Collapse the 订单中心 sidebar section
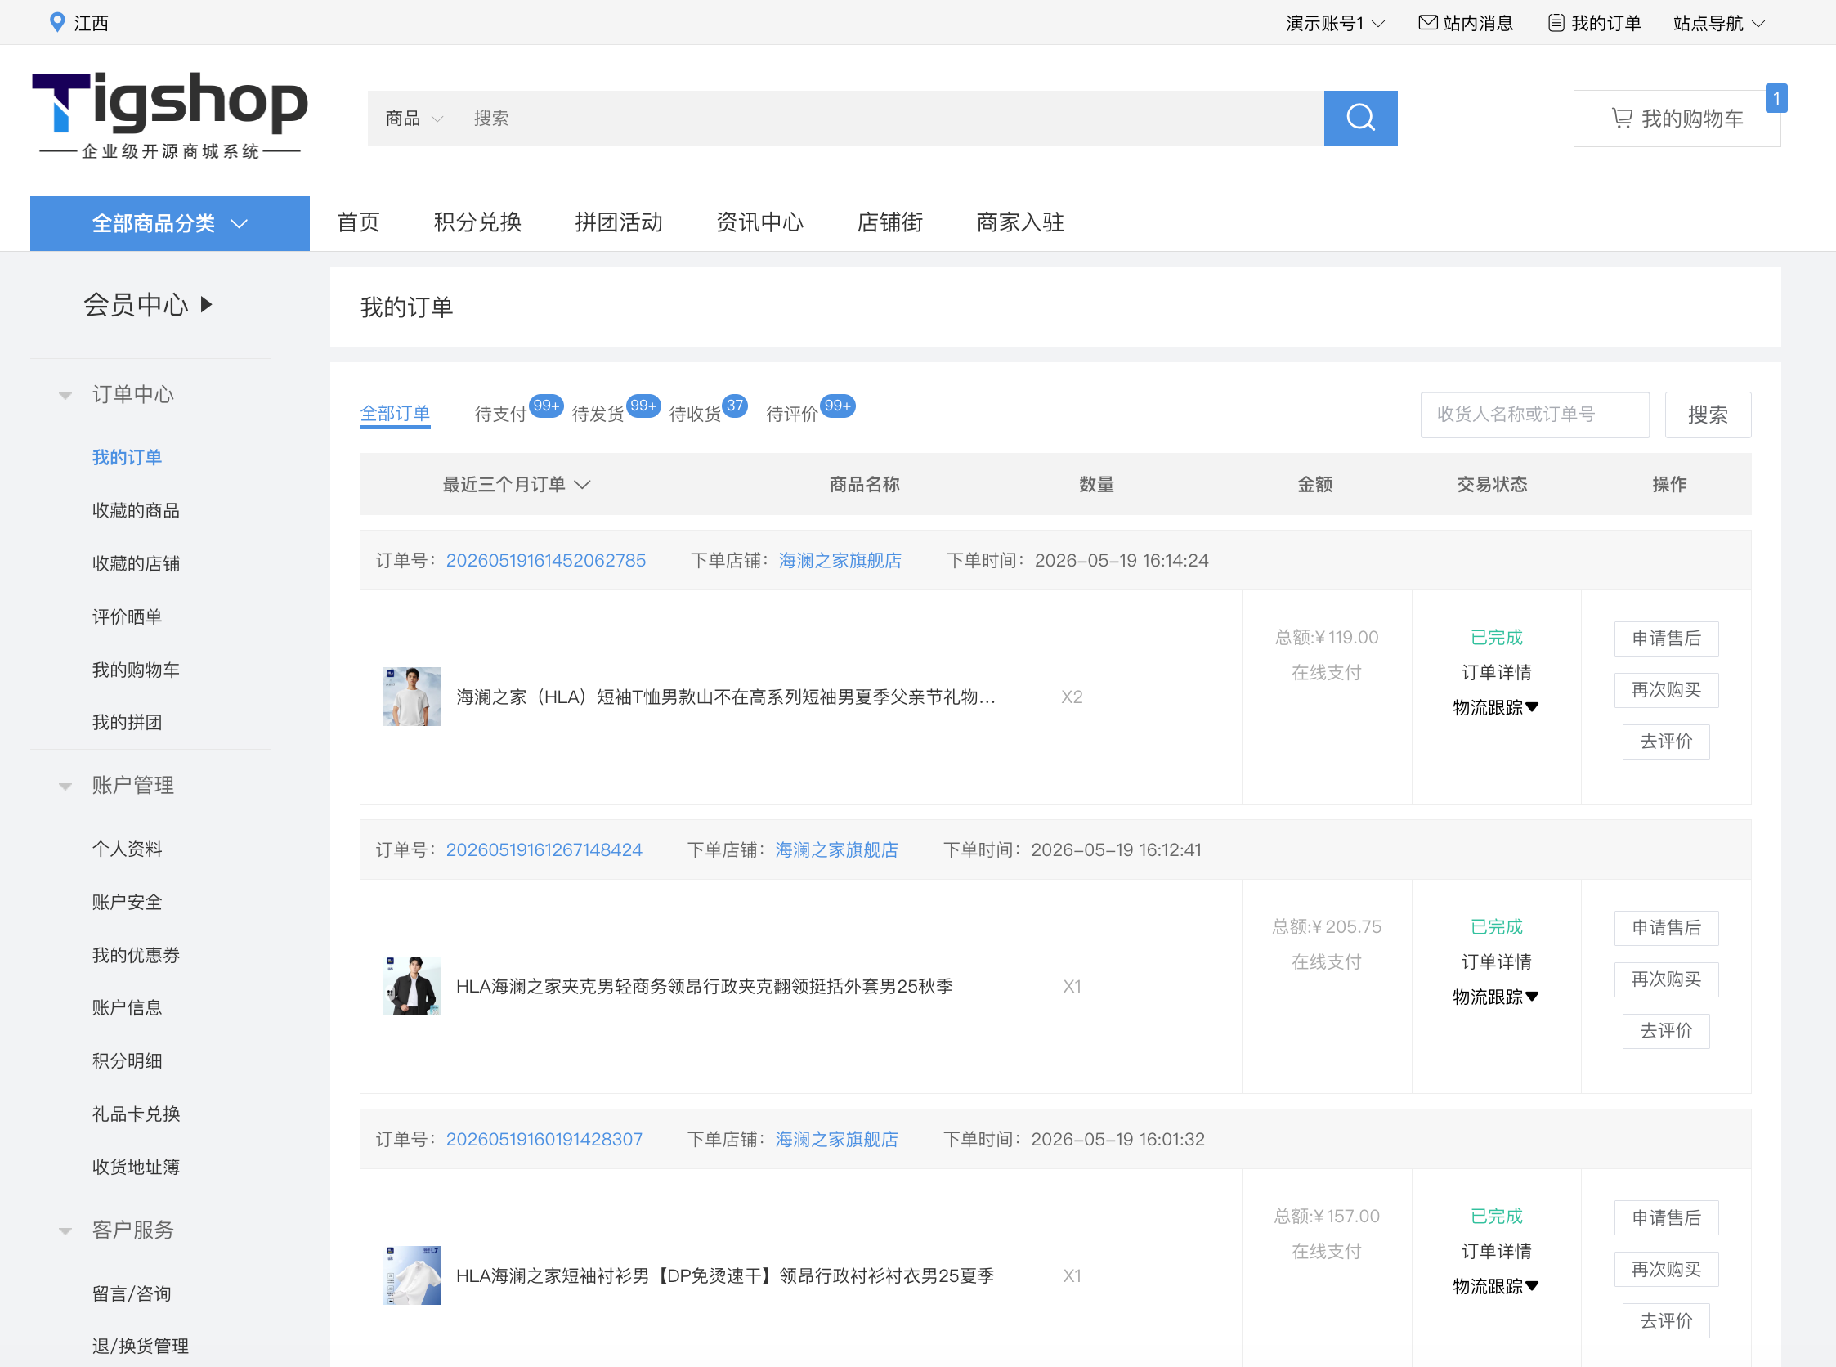Viewport: 1836px width, 1367px height. (x=65, y=395)
